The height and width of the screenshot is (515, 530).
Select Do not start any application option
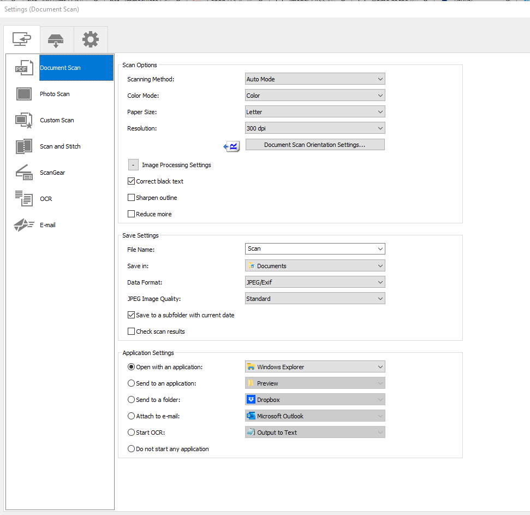pyautogui.click(x=131, y=449)
